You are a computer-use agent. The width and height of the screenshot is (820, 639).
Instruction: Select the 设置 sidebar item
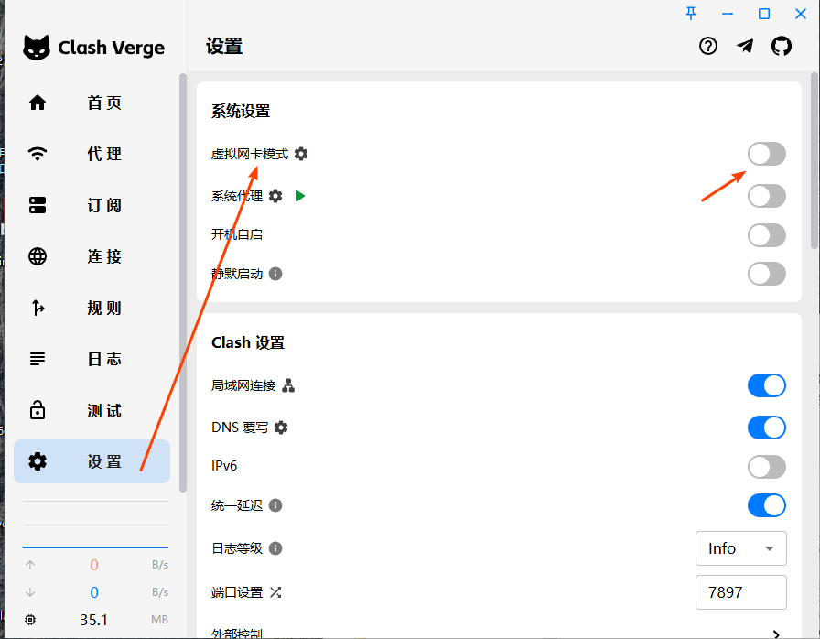pyautogui.click(x=92, y=461)
